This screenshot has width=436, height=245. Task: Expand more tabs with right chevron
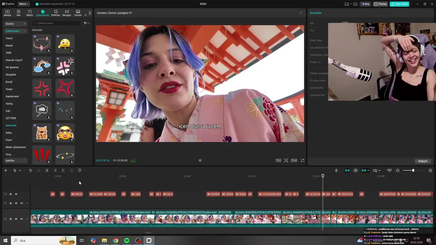click(x=90, y=13)
